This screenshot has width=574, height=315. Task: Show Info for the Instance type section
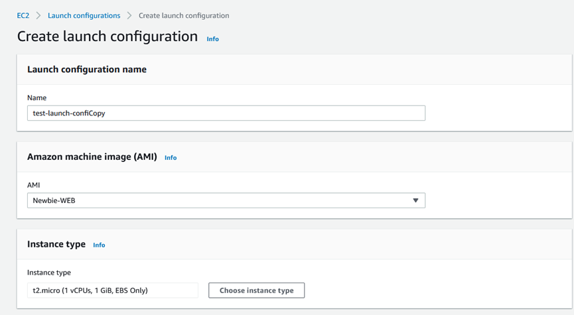[x=99, y=245]
